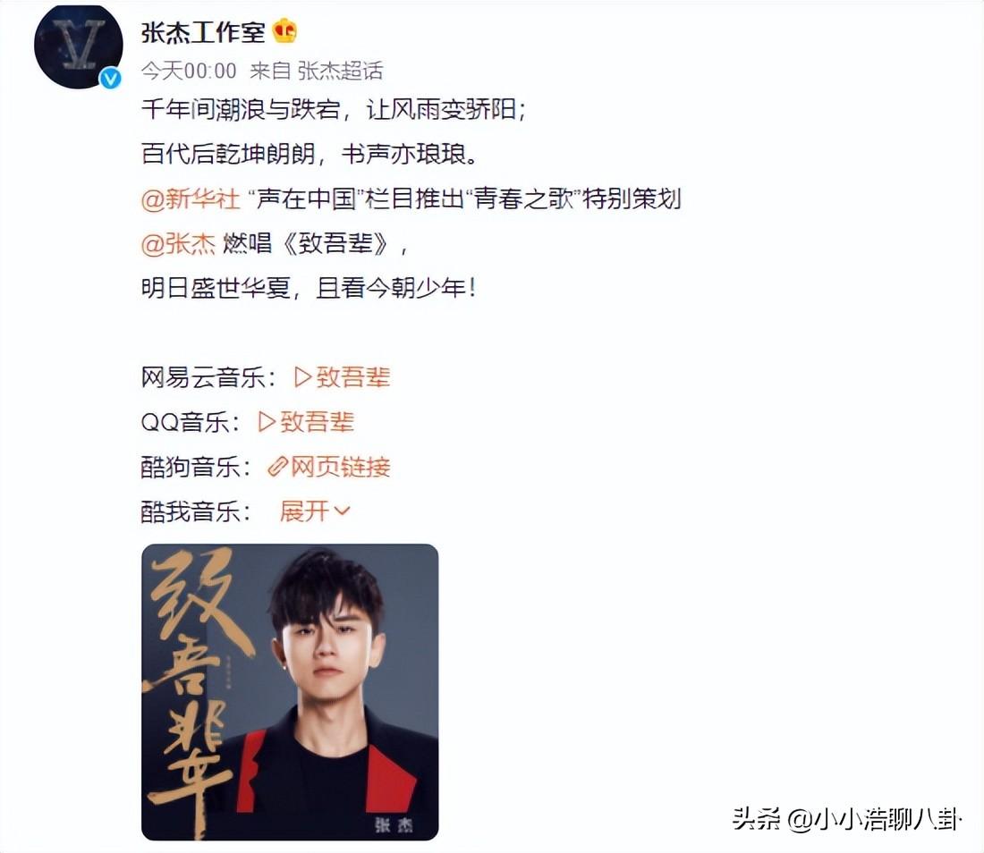Open the 致吾辈 album cover image
984x853 pixels.
click(290, 692)
